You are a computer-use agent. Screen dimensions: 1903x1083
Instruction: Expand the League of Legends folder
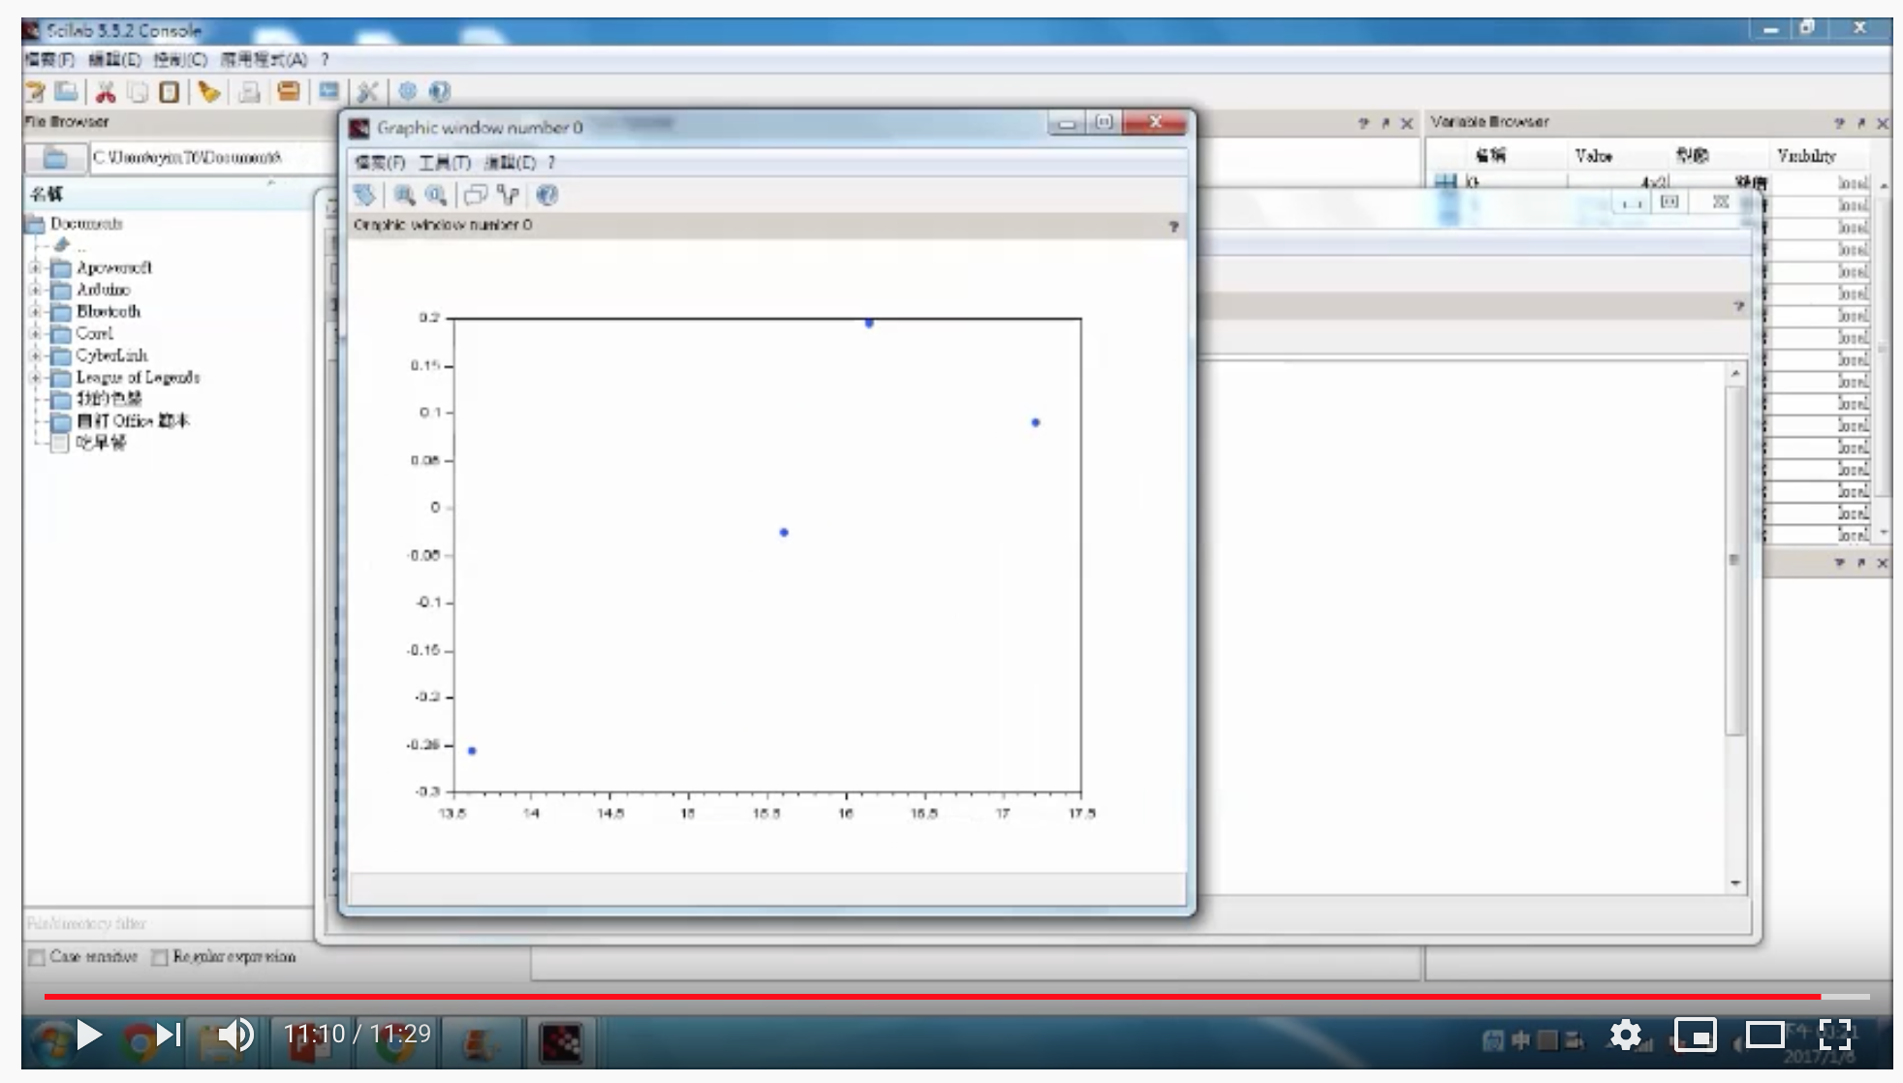[35, 378]
